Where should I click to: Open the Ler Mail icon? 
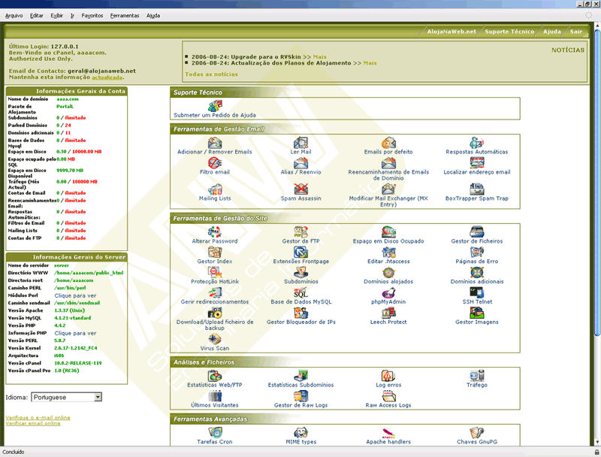click(301, 143)
